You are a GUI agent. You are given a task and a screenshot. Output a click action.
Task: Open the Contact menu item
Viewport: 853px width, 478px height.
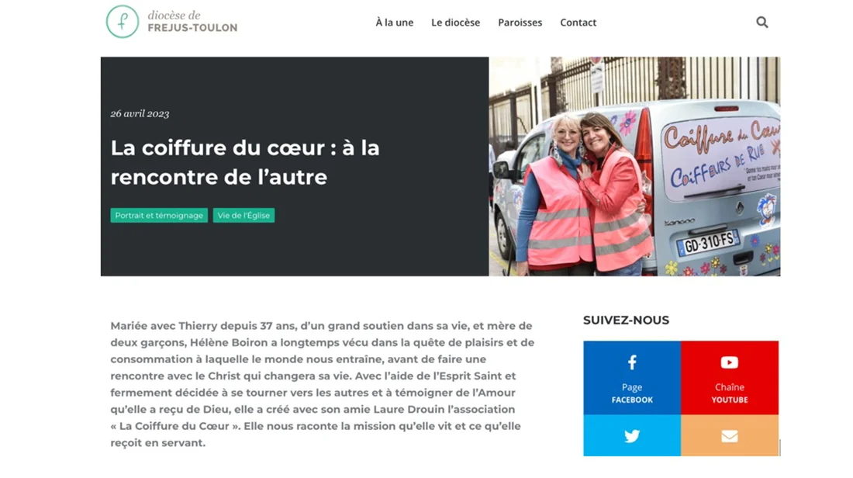point(578,23)
